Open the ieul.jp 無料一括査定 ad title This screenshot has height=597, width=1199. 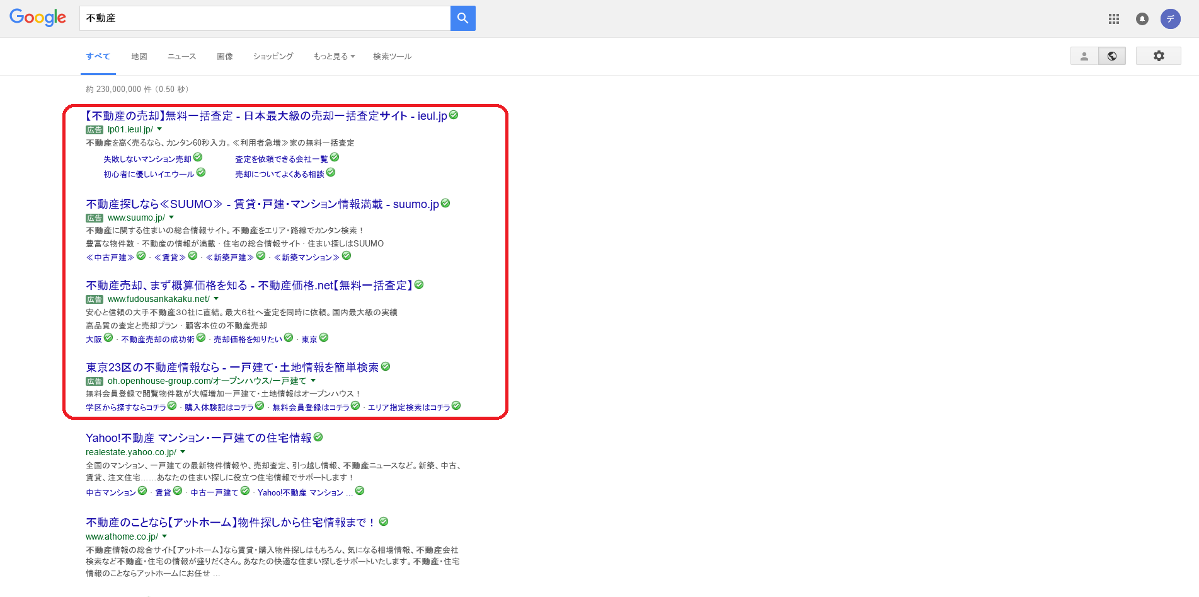[267, 116]
